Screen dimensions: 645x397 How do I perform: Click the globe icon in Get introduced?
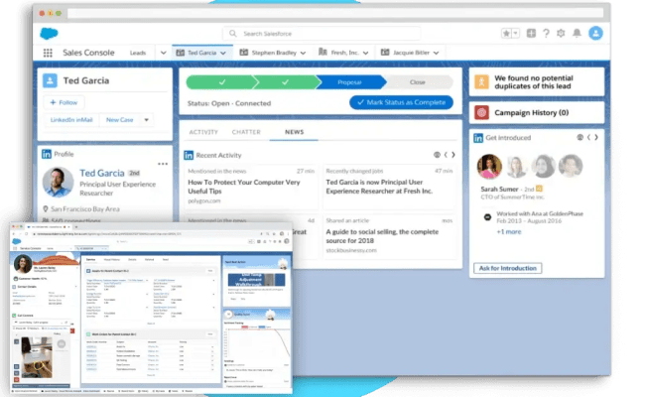point(580,137)
